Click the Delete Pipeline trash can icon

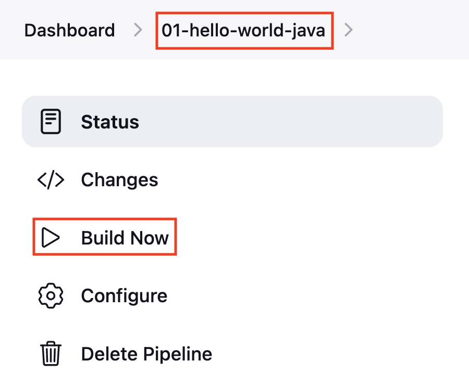[51, 354]
